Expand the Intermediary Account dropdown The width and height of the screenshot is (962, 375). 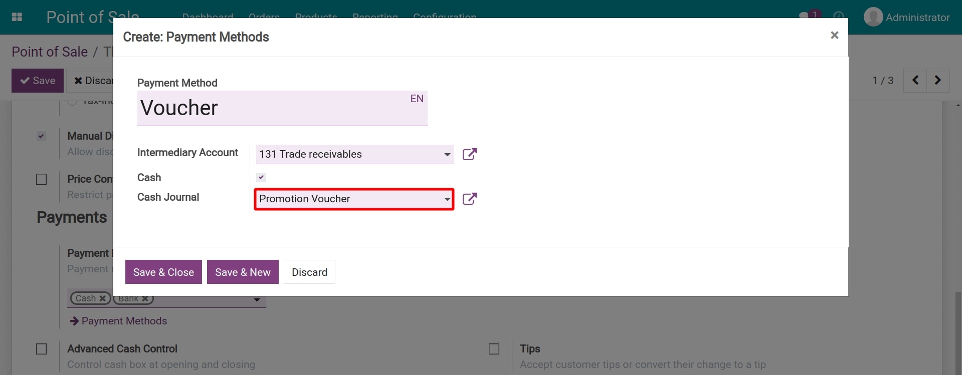(447, 155)
